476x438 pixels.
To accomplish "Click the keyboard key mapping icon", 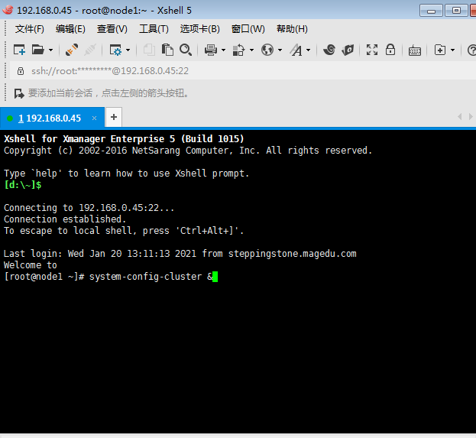I will click(415, 50).
